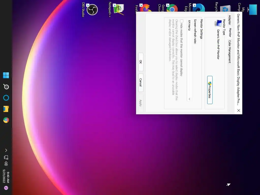Launch the Microsoft Edge desktop shortcut

tap(198, 7)
